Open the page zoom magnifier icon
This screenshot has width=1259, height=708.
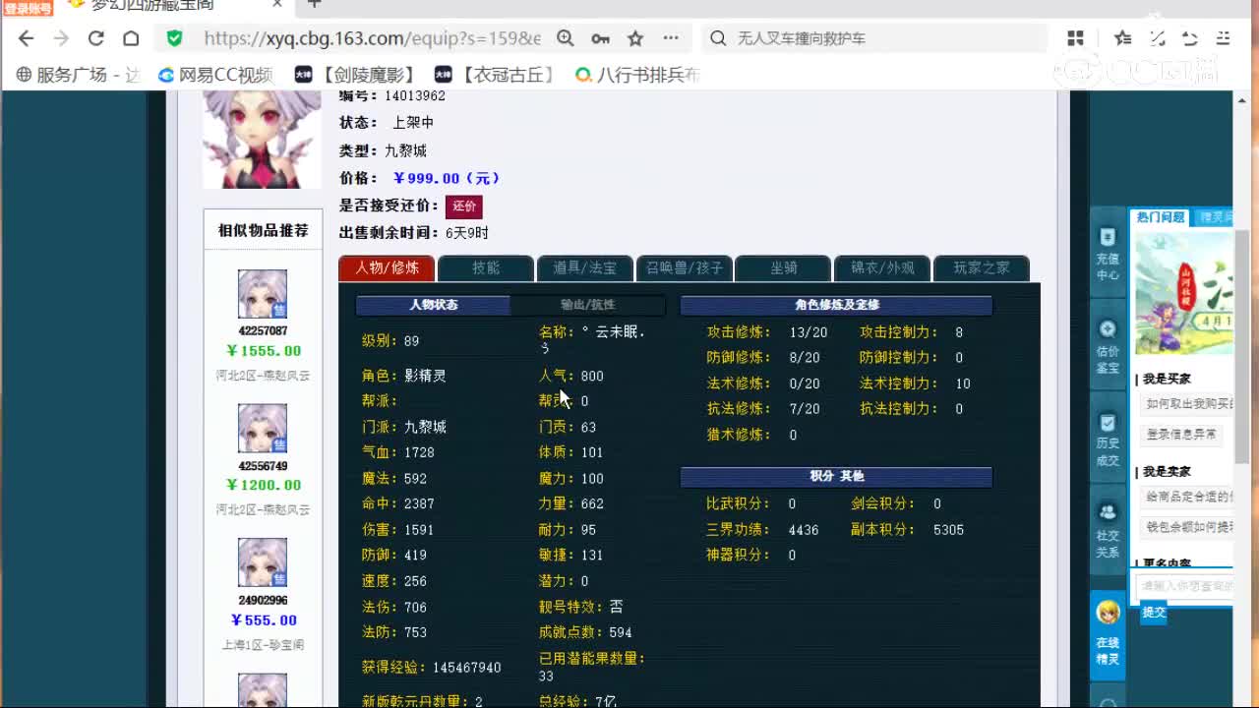(566, 38)
